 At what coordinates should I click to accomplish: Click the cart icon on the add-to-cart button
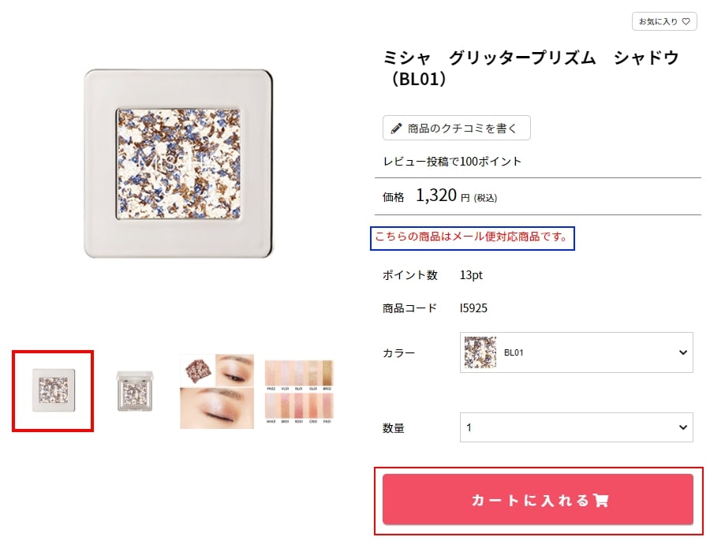[x=600, y=500]
